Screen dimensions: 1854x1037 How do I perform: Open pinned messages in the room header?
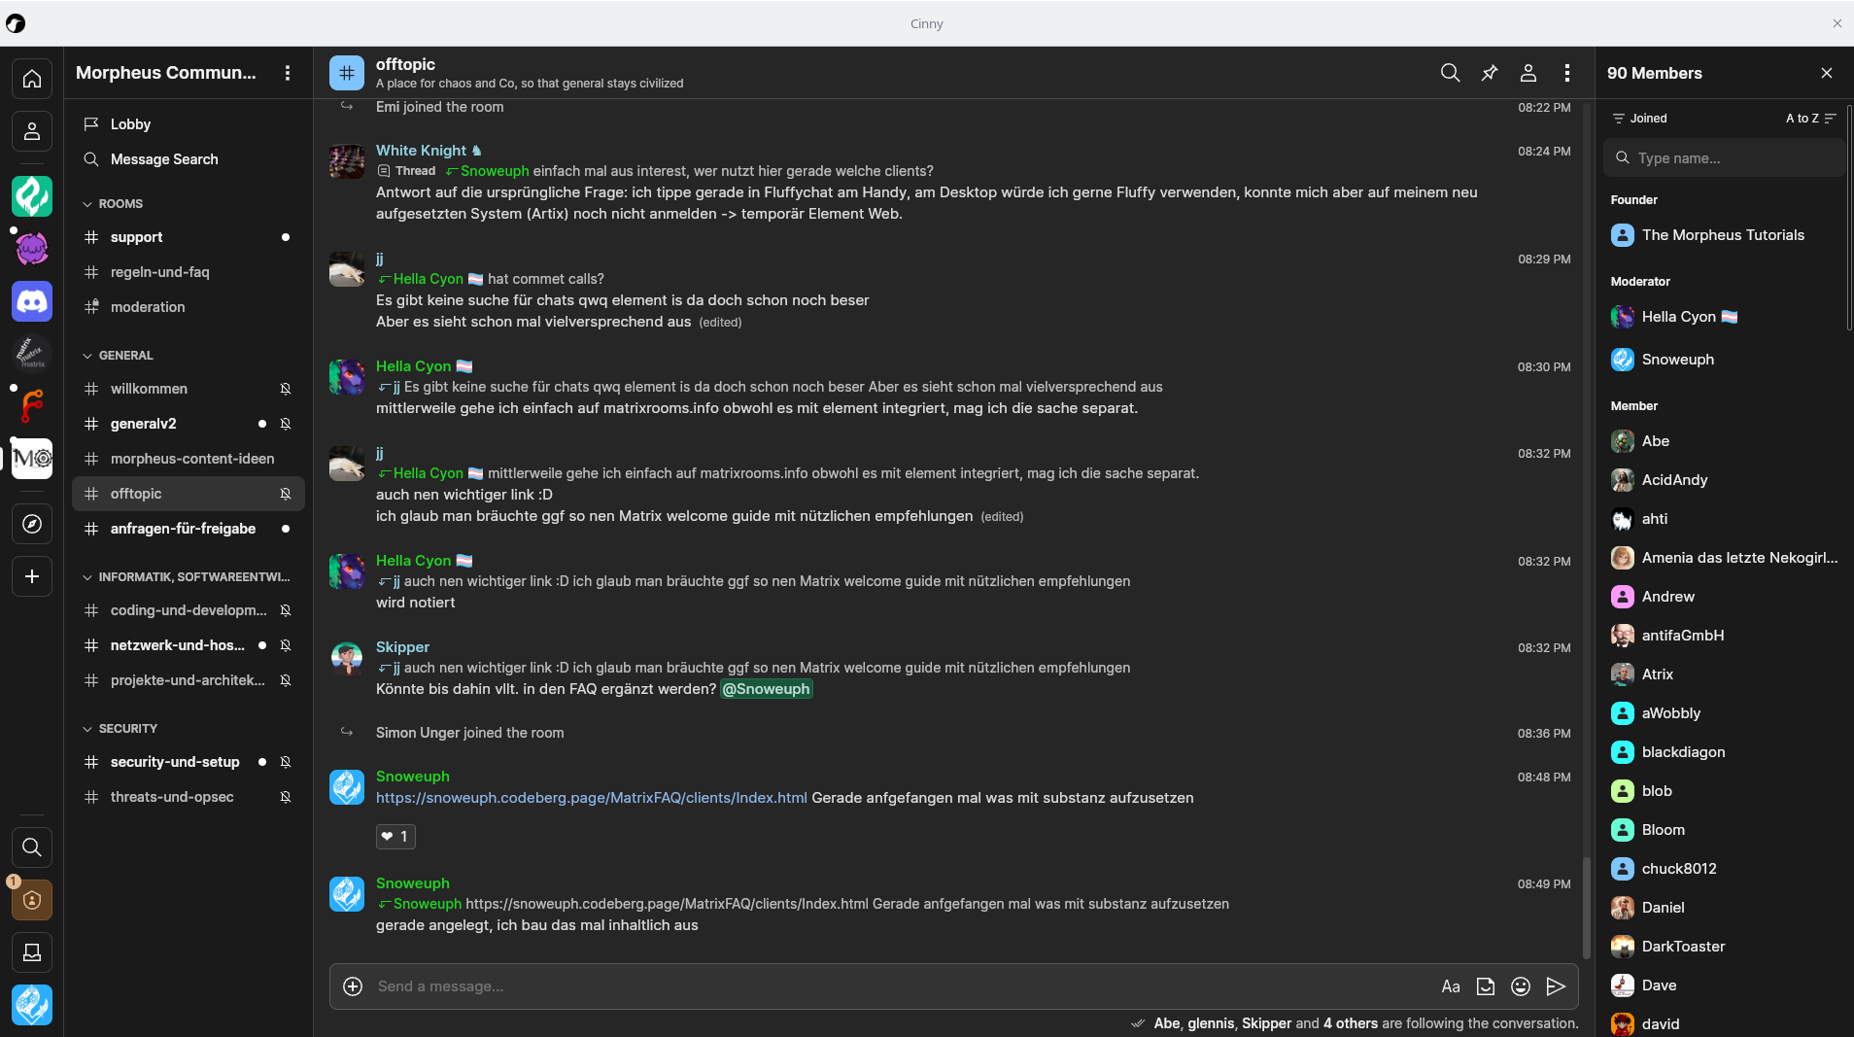click(1489, 73)
